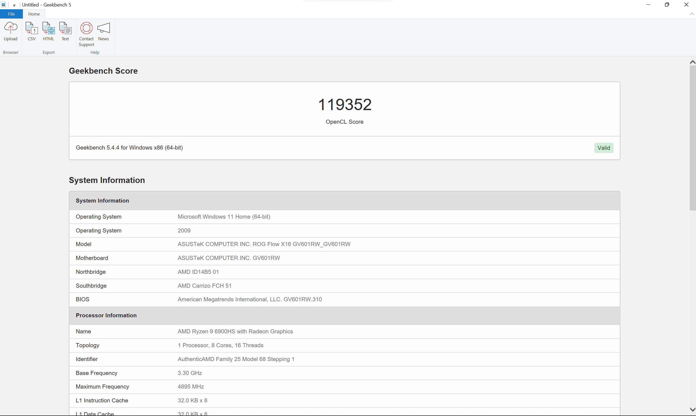Click the AuthenticAMD Family 25 identifier value
Screen dimensions: 696x416
[236, 359]
